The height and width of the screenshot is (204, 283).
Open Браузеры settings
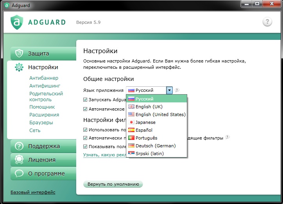point(41,123)
